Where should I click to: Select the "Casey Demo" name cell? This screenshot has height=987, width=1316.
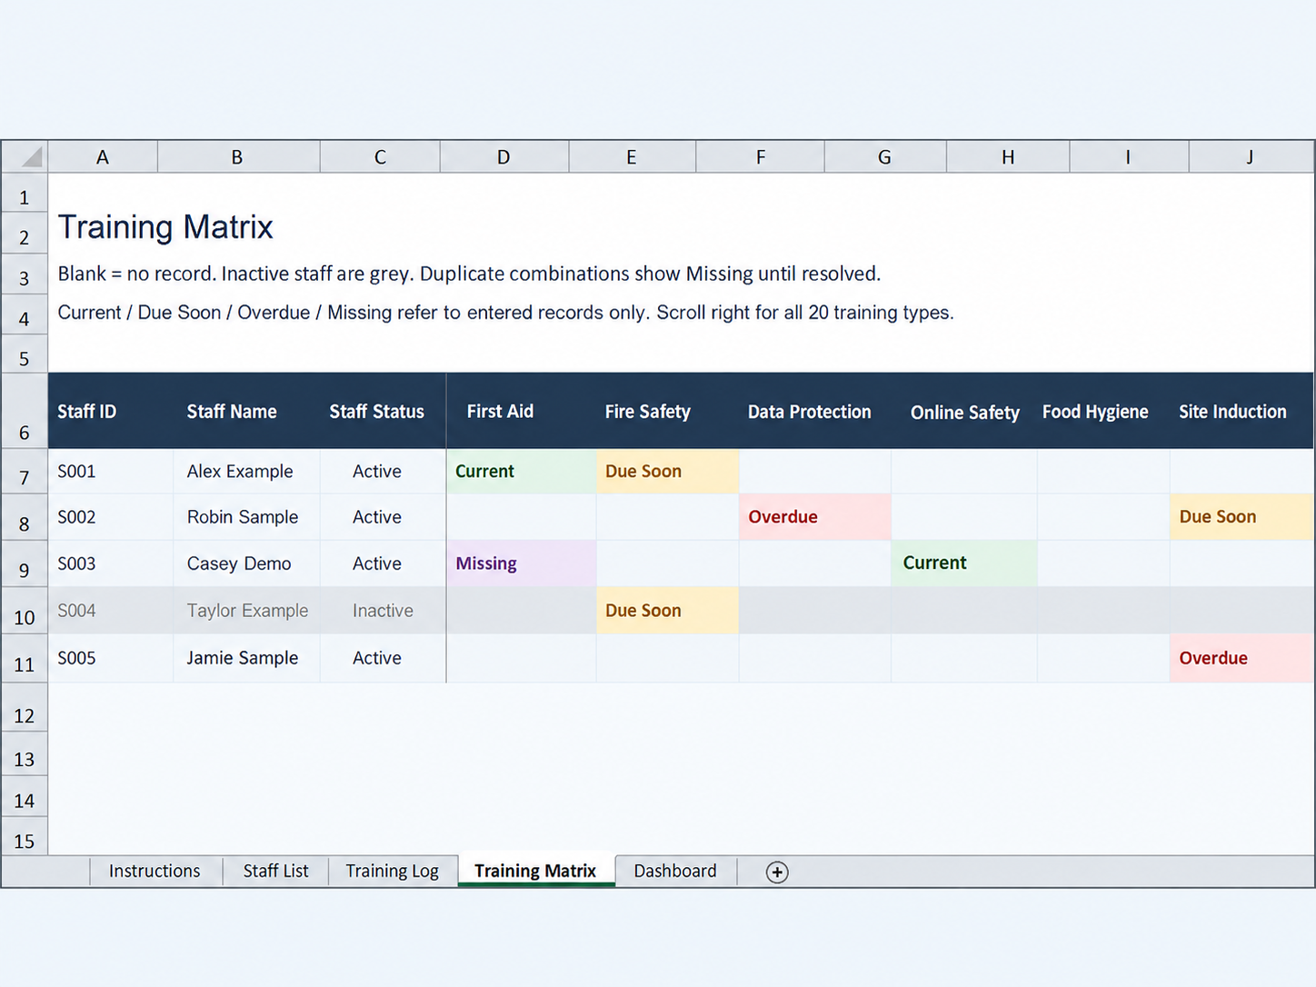click(247, 563)
